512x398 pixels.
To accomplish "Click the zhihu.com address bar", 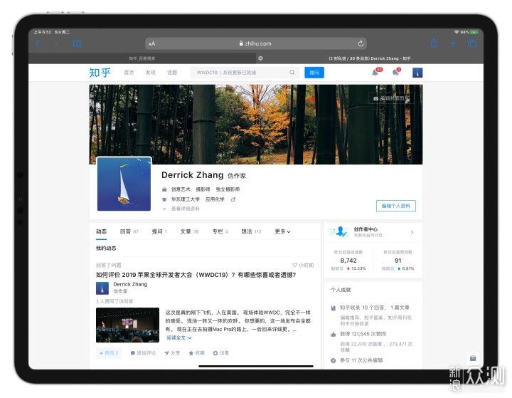I will click(x=256, y=43).
